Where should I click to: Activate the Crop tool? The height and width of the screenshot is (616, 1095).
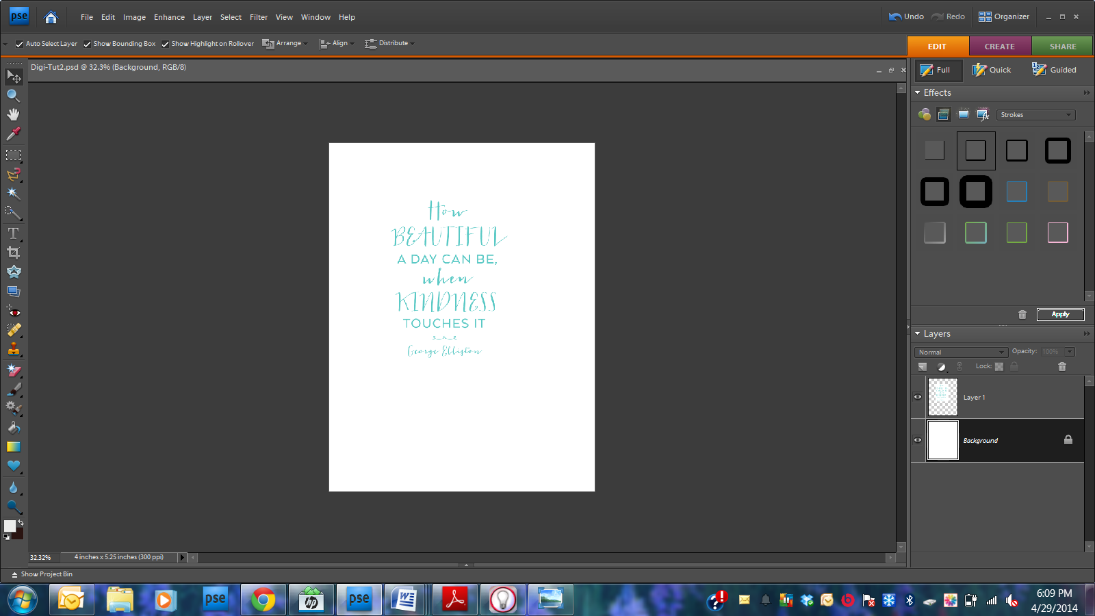13,253
